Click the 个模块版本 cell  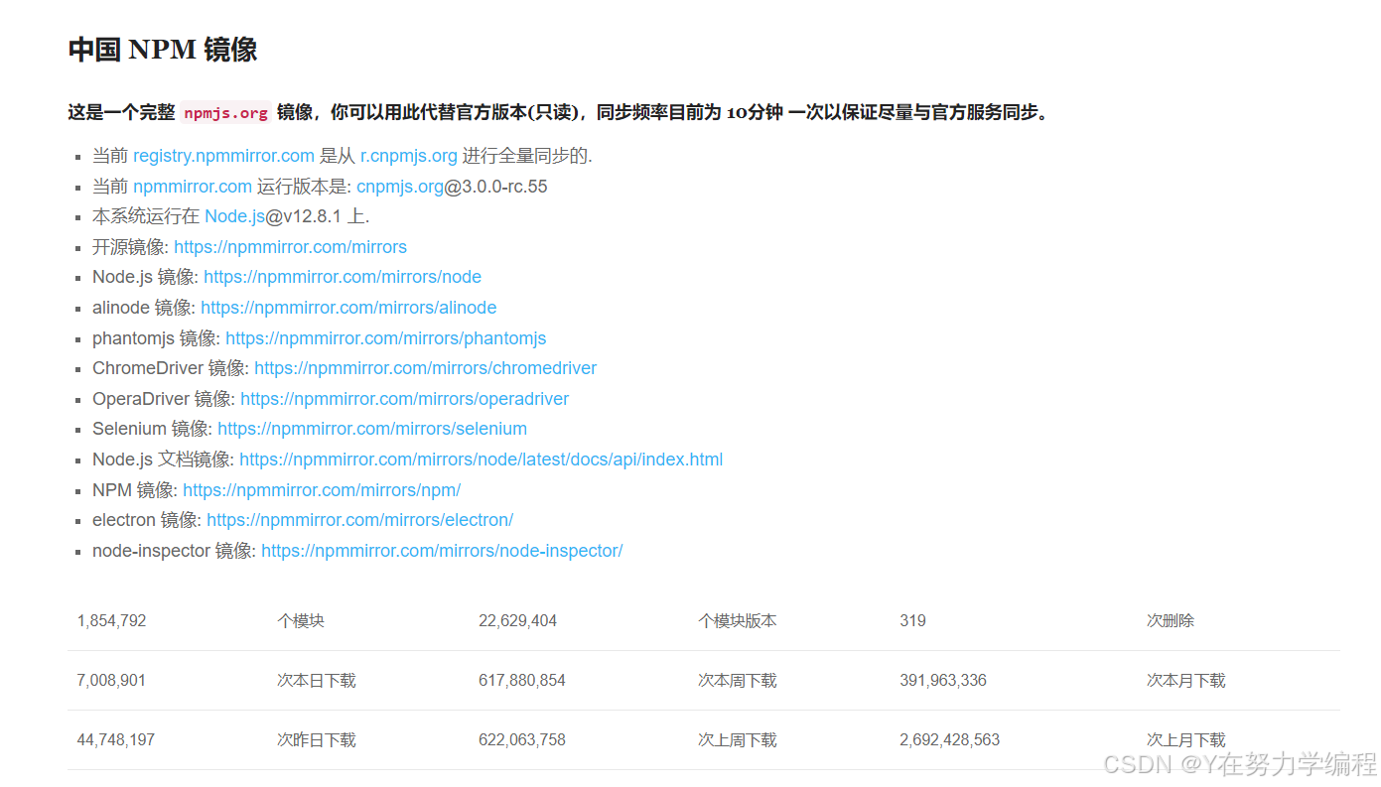(737, 621)
